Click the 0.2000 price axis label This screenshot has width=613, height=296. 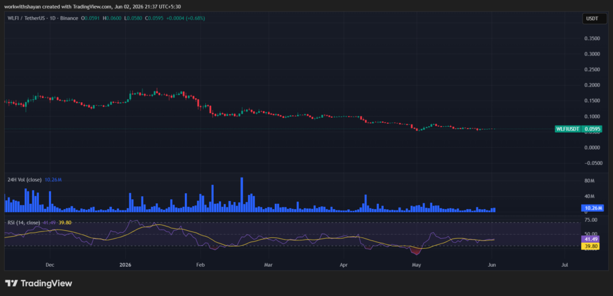point(591,85)
